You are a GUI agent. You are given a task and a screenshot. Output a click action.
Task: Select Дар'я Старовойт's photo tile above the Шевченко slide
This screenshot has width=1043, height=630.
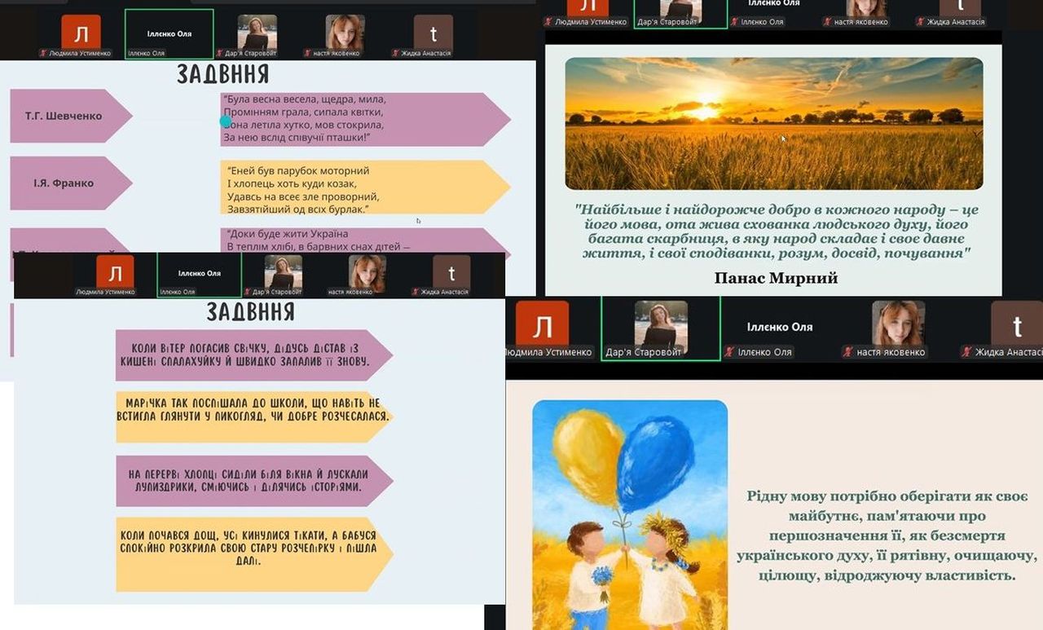pos(257,33)
